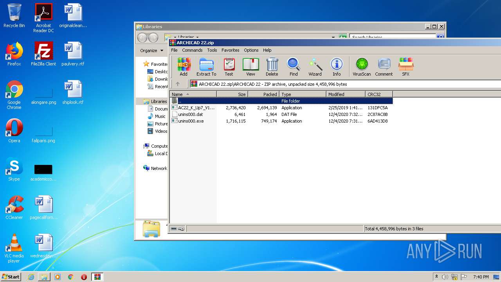501x282 pixels.
Task: Click the archive path address field
Action: [345, 84]
